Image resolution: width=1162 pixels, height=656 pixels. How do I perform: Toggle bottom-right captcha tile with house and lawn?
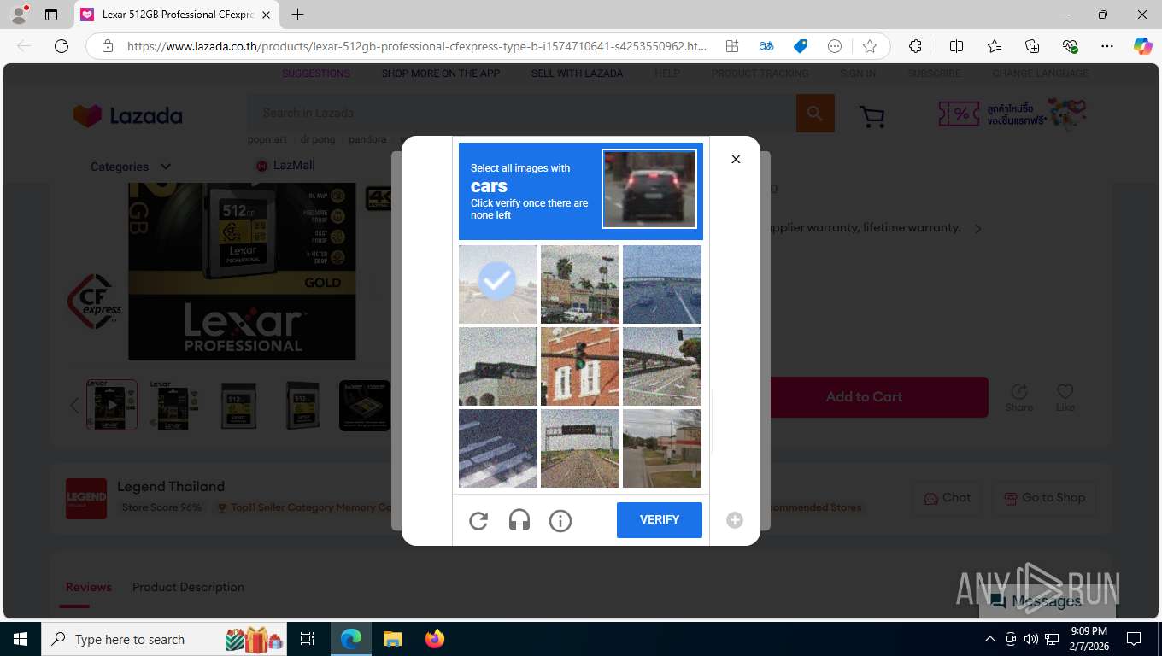pyautogui.click(x=662, y=448)
